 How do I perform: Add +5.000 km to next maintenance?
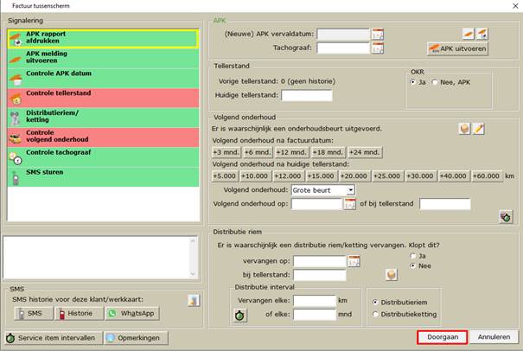click(x=224, y=176)
